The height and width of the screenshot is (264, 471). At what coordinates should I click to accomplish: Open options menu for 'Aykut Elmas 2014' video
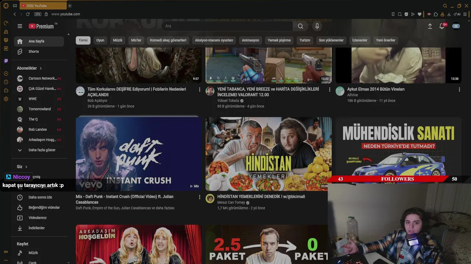point(459,89)
